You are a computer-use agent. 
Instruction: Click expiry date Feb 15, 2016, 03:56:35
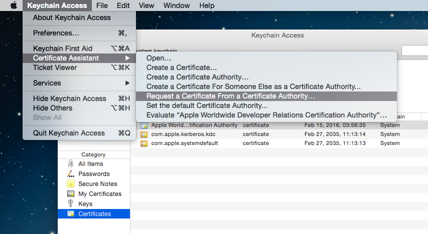click(x=335, y=125)
